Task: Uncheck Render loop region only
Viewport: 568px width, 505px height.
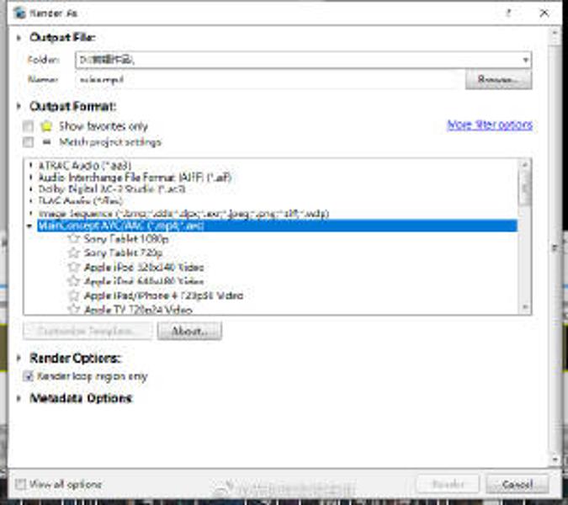Action: pos(29,376)
